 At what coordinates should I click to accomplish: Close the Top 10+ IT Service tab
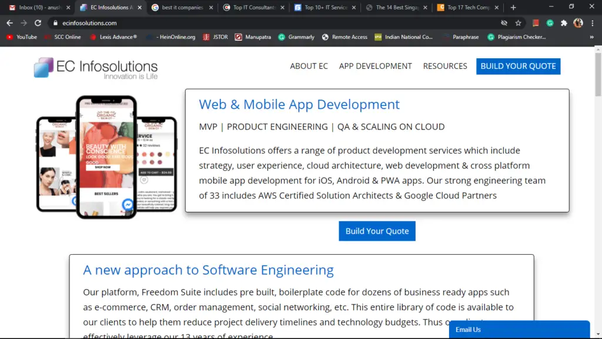[353, 7]
